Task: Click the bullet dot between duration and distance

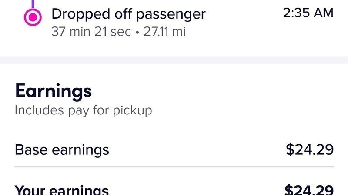Action: [137, 32]
